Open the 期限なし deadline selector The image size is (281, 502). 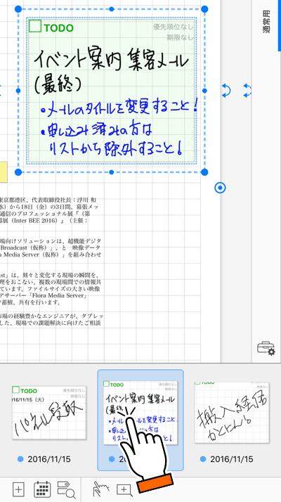(x=180, y=38)
